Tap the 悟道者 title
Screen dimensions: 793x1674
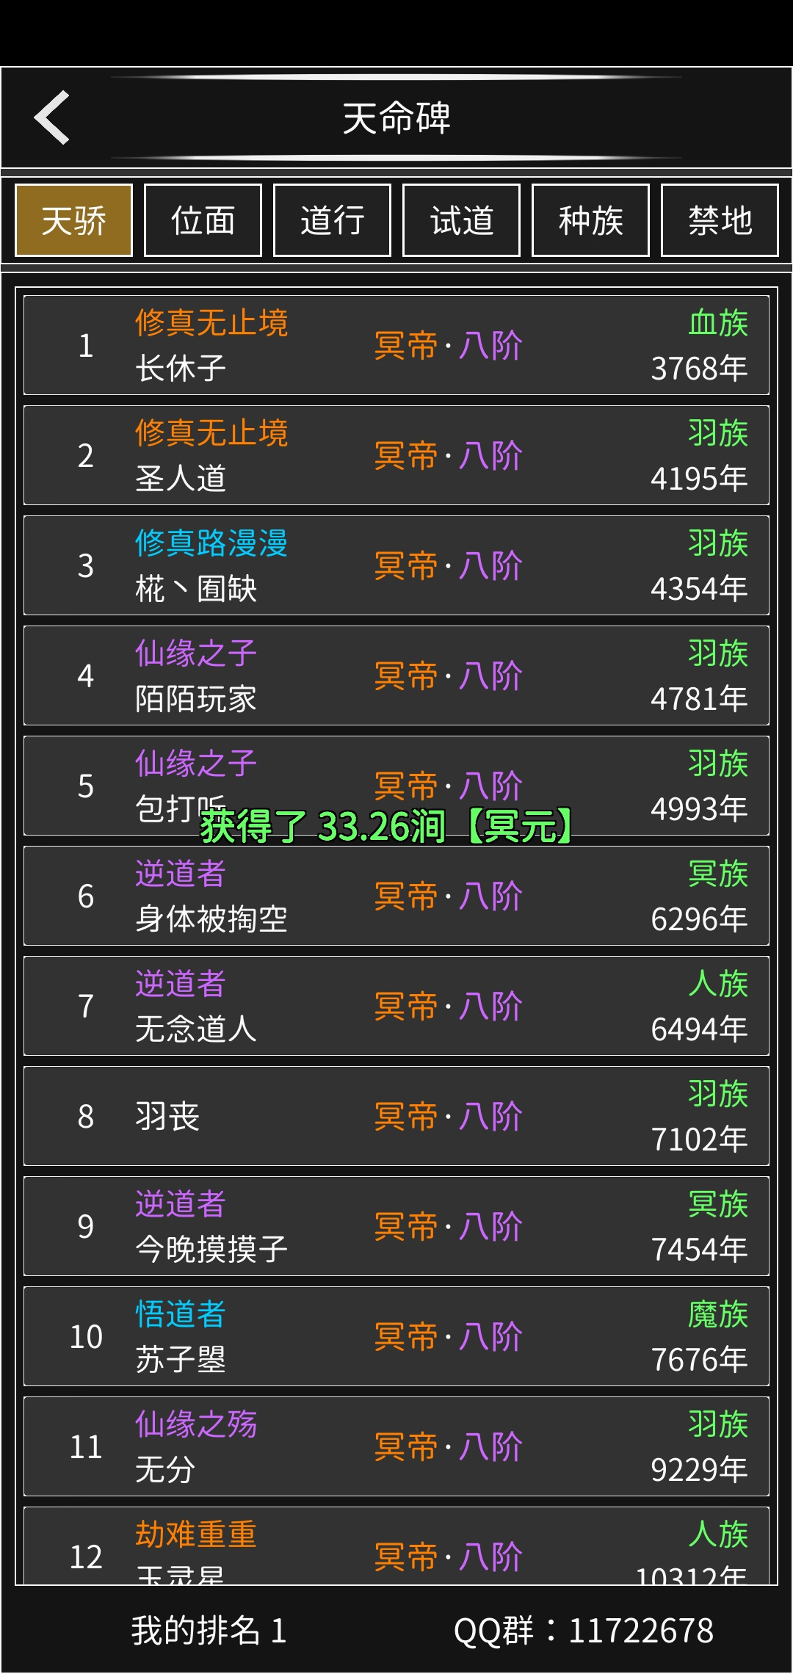click(x=181, y=1314)
